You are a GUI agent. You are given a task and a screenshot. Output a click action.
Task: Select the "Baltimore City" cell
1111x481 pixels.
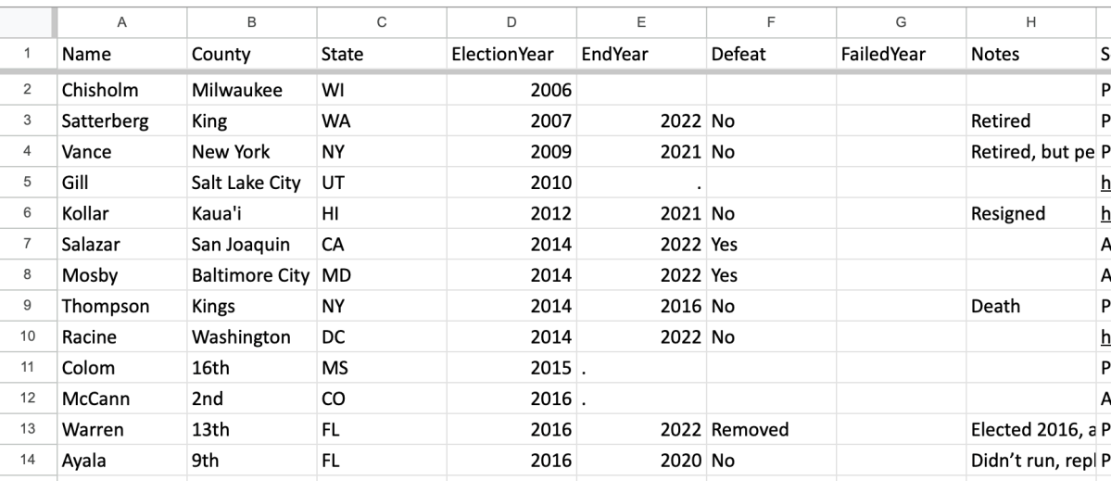click(250, 275)
